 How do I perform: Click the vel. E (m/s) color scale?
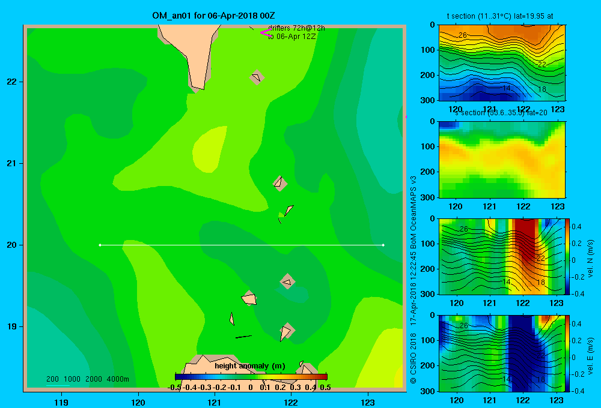tap(568, 353)
